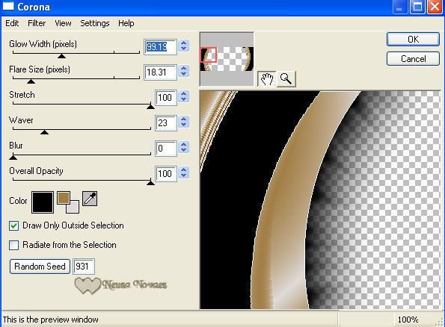
Task: Click the black Color swatch
Action: [43, 202]
